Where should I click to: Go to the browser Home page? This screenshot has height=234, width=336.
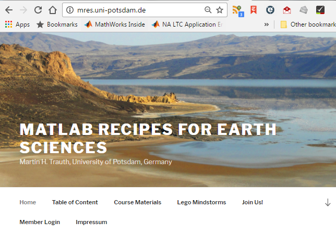pos(53,10)
